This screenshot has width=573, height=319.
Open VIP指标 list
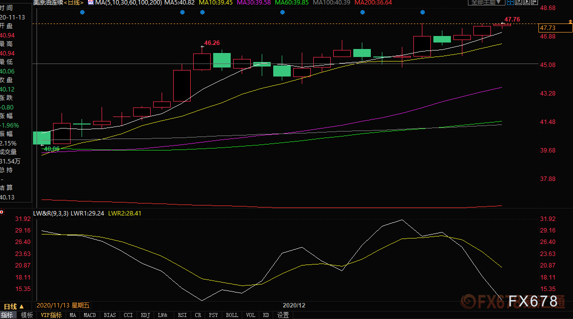(x=51, y=315)
